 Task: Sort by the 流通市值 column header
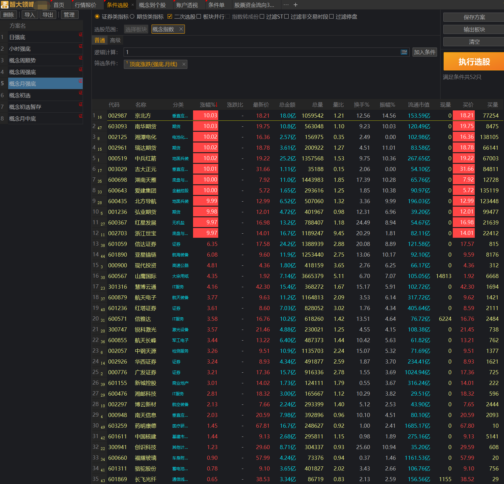tap(418, 105)
